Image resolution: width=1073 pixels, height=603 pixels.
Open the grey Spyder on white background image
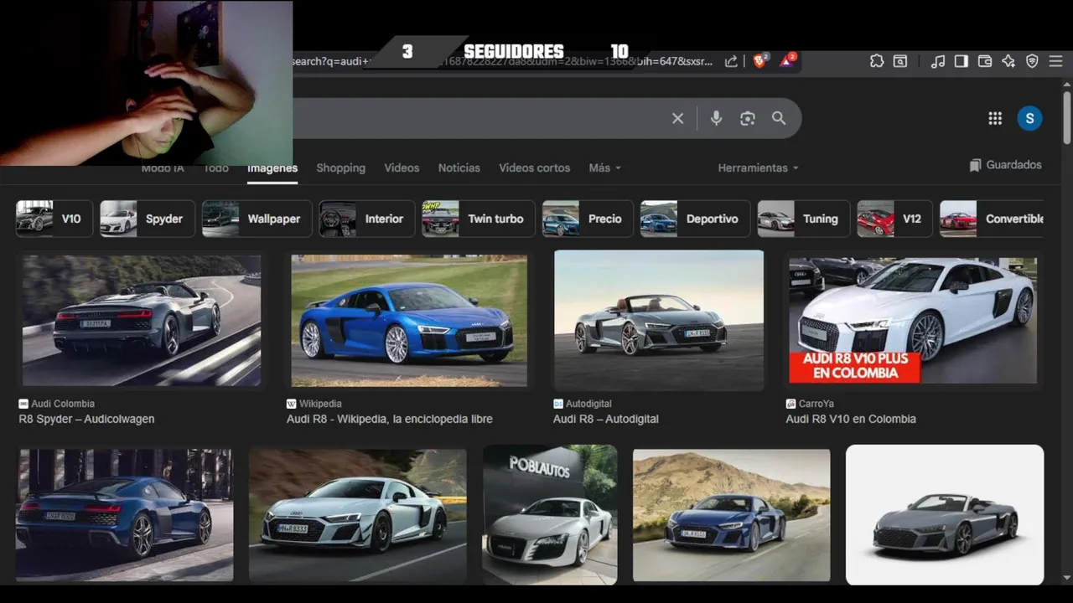(x=945, y=514)
